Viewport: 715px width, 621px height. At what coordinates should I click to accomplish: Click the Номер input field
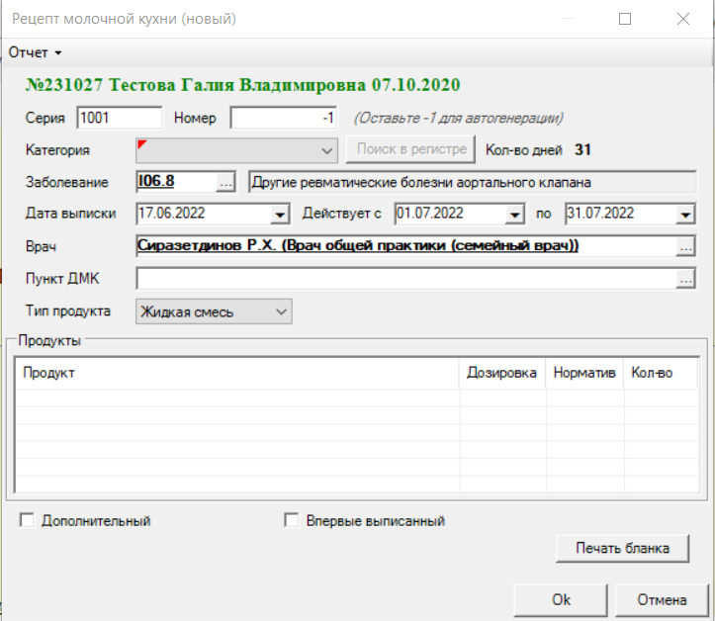(284, 118)
